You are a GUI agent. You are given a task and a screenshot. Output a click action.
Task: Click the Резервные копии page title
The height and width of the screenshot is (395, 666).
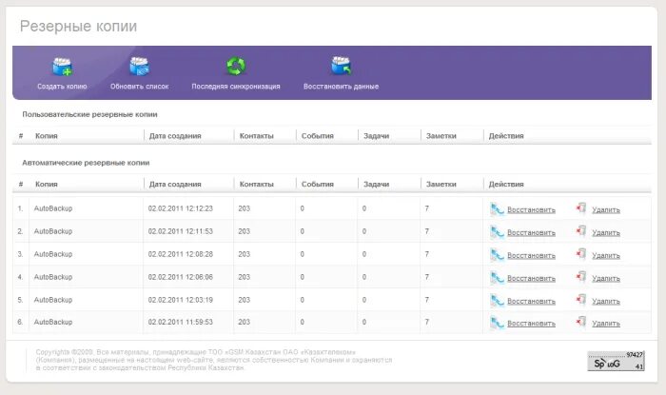click(x=79, y=27)
